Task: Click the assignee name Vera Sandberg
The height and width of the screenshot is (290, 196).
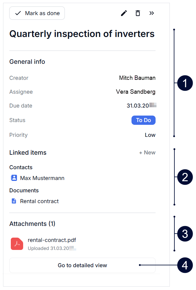Action: (x=136, y=92)
